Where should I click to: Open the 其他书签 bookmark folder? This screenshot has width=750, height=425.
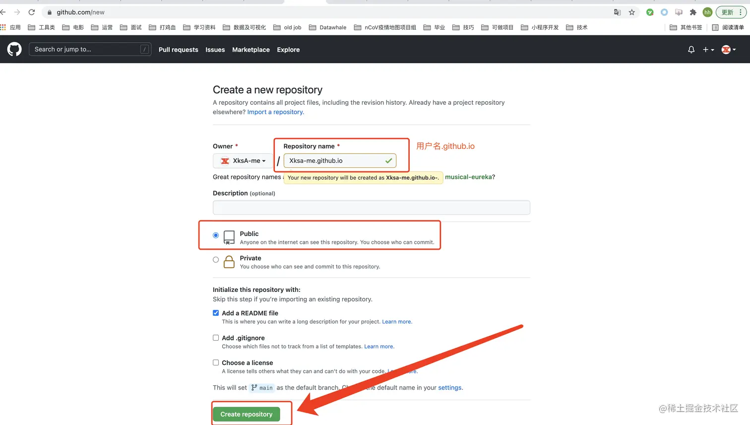[686, 27]
